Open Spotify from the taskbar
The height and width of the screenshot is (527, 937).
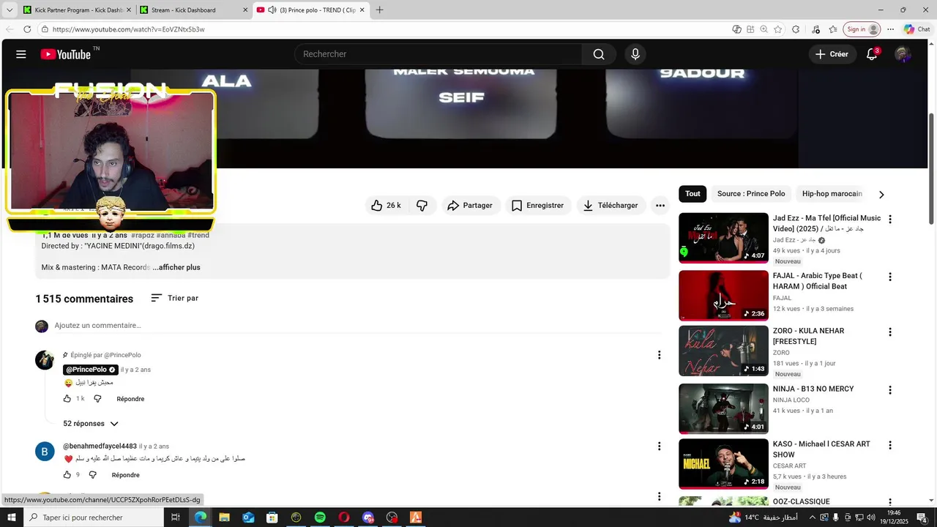click(320, 517)
